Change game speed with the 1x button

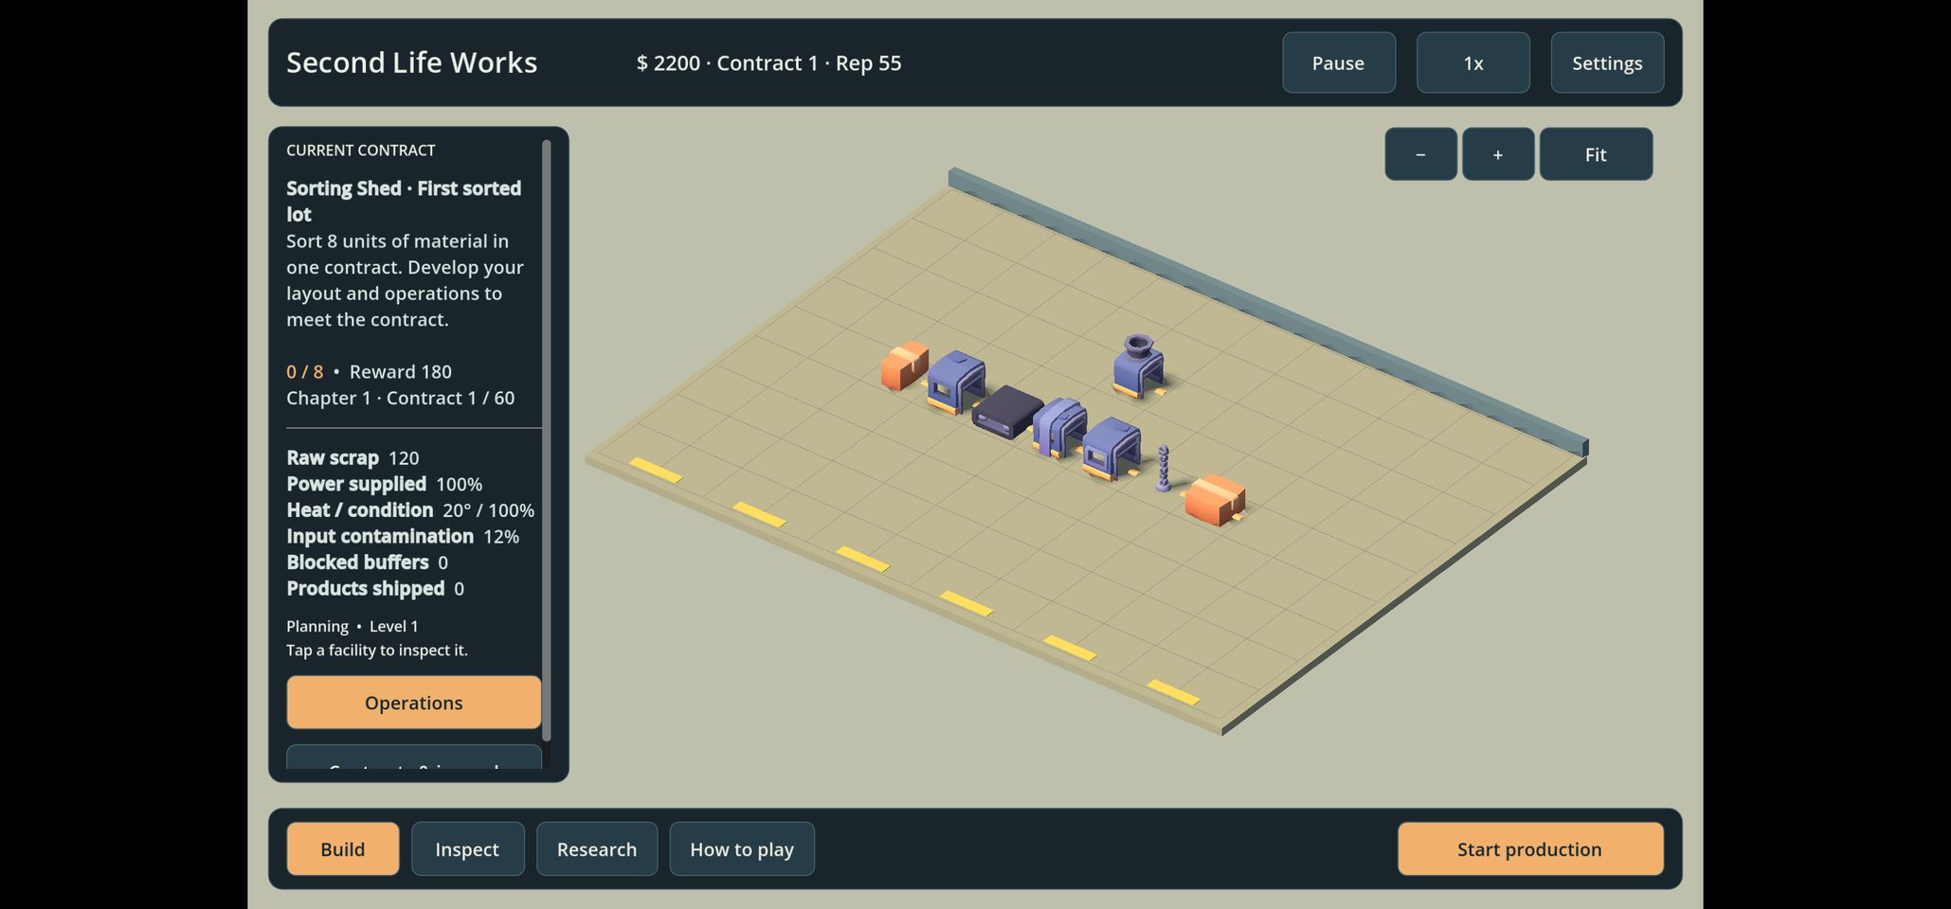(x=1472, y=62)
